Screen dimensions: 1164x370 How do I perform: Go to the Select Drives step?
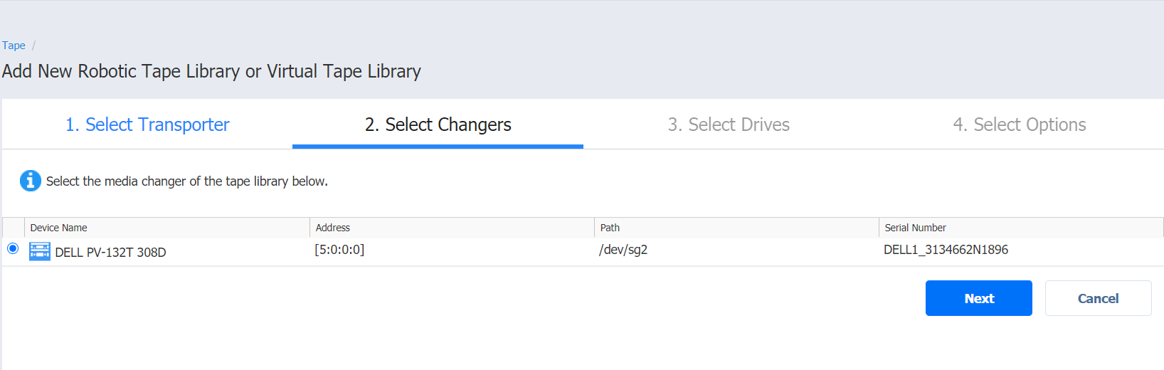coord(729,125)
